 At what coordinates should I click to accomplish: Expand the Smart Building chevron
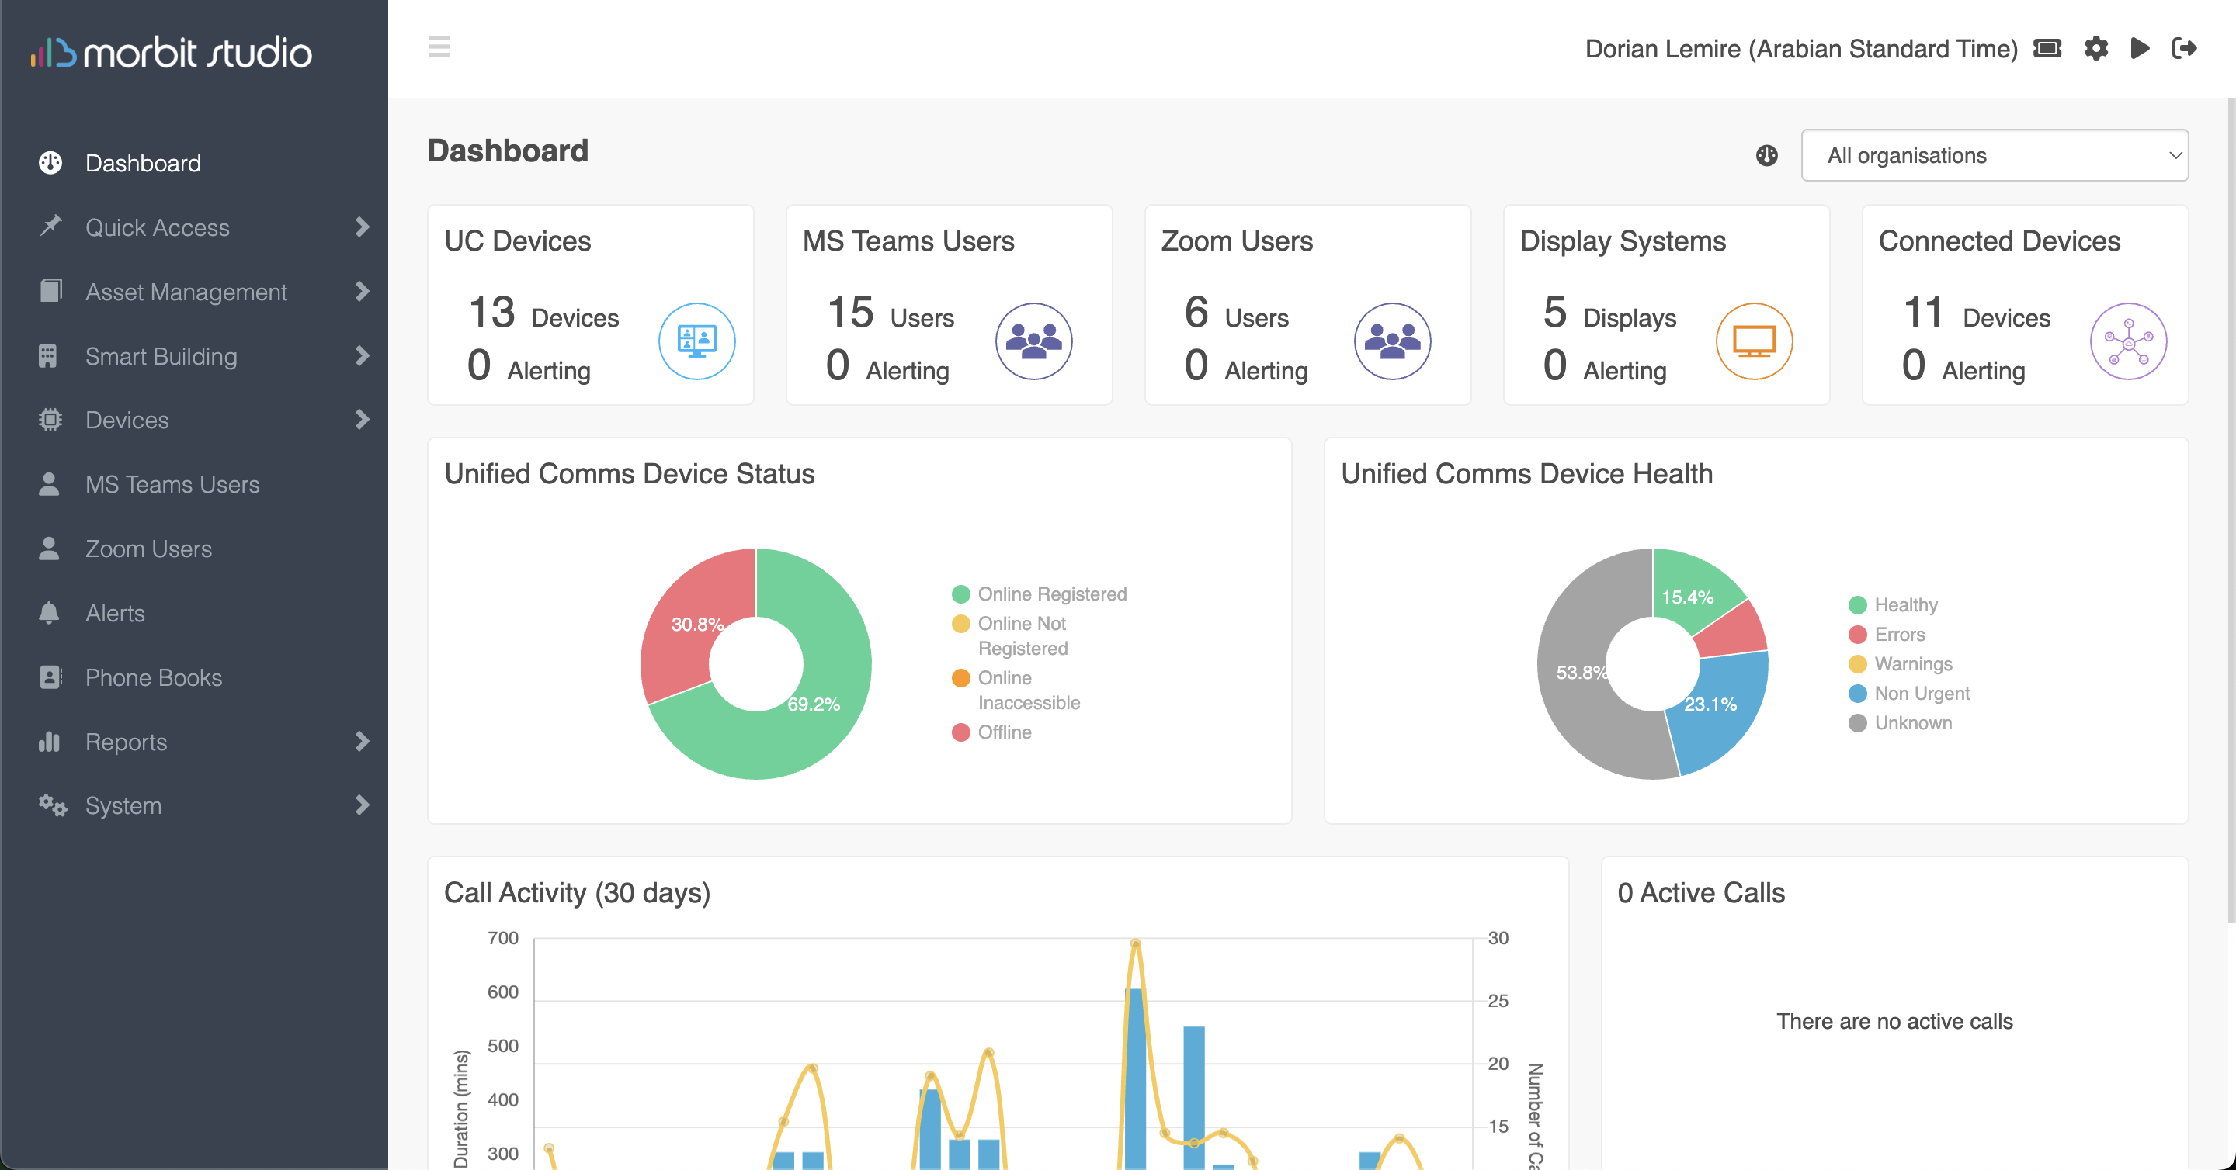tap(363, 355)
